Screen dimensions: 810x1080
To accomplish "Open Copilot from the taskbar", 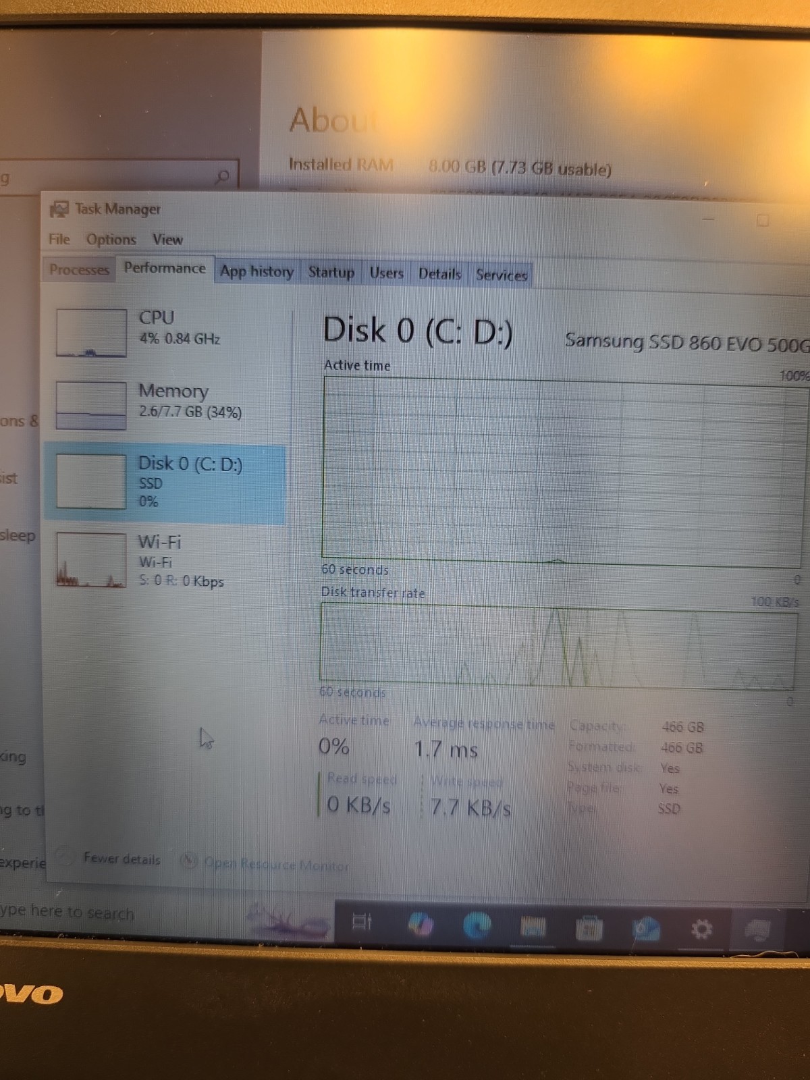I will tap(421, 924).
